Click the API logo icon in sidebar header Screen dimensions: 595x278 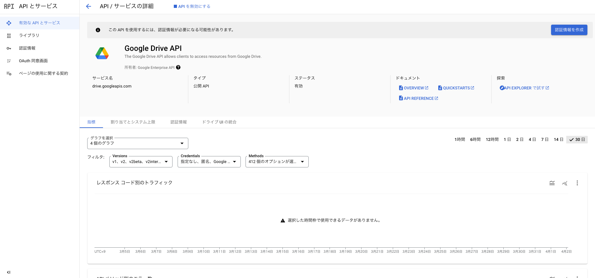click(9, 6)
